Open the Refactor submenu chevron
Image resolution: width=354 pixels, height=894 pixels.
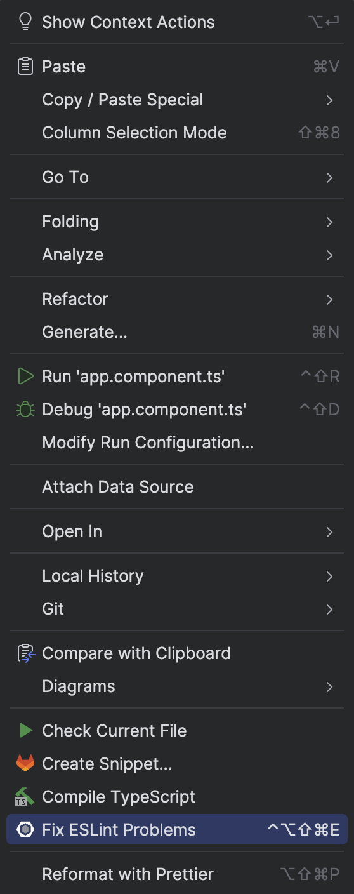tap(329, 299)
